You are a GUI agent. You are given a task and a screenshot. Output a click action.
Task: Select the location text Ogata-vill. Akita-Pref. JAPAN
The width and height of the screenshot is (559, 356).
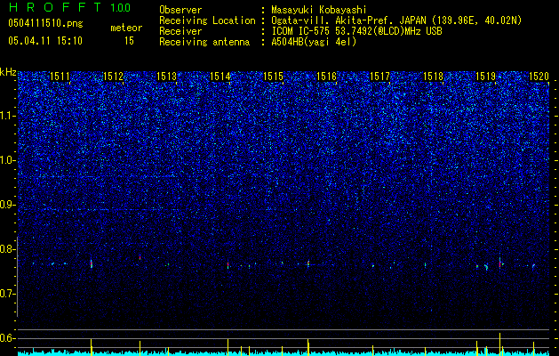[x=349, y=20]
